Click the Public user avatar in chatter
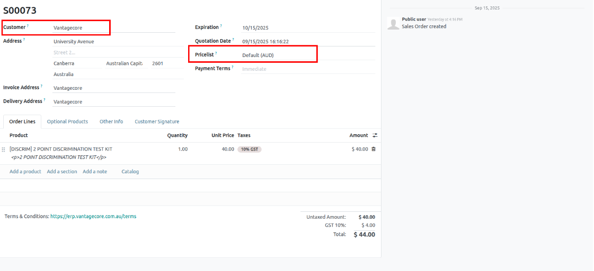594x271 pixels. point(393,23)
